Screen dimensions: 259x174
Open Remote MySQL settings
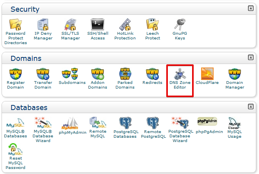[98, 127]
